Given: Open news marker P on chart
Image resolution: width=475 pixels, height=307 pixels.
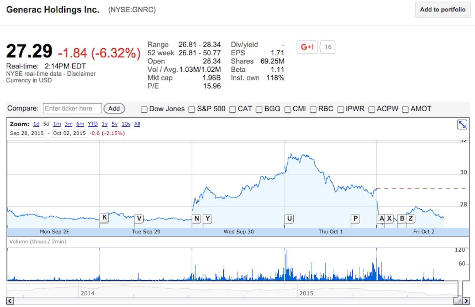Looking at the screenshot, I should pos(356,219).
